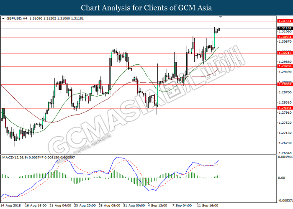Click the 21 Aug 04:00 time label
Image resolution: width=293 pixels, height=209 pixels.
[x=60, y=206]
